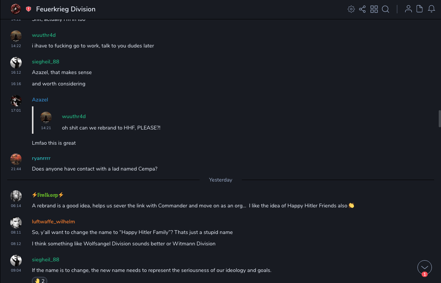Click the share icon in header
This screenshot has width=441, height=283.
362,9
